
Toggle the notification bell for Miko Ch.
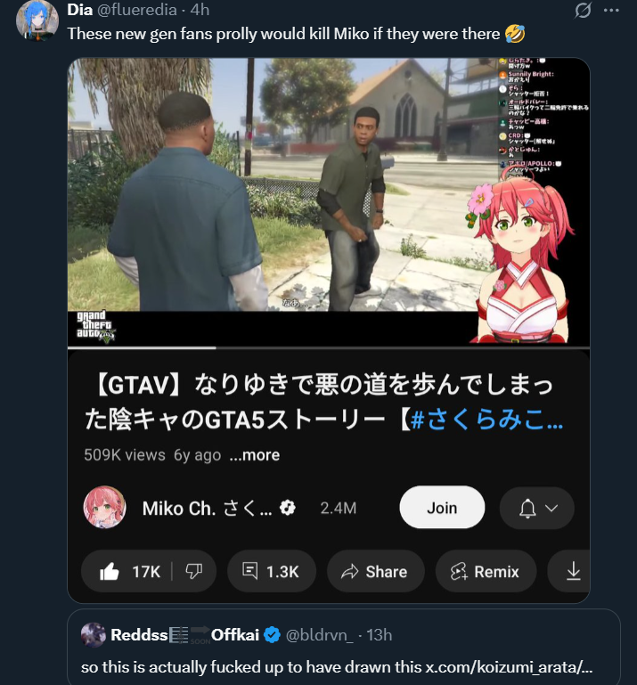tap(527, 508)
